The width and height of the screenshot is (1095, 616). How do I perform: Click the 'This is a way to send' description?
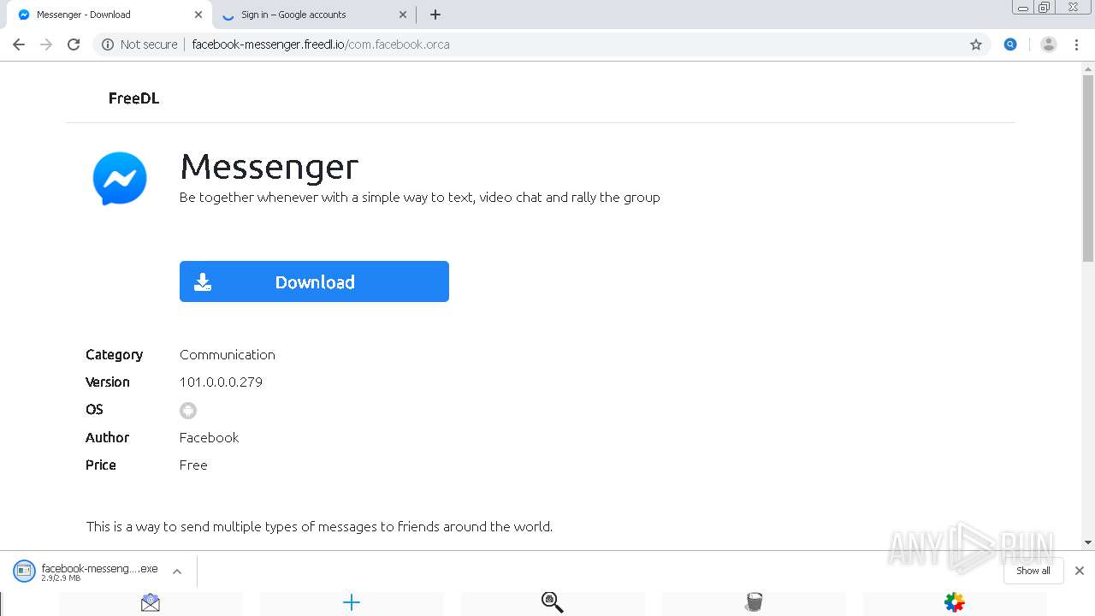coord(319,527)
